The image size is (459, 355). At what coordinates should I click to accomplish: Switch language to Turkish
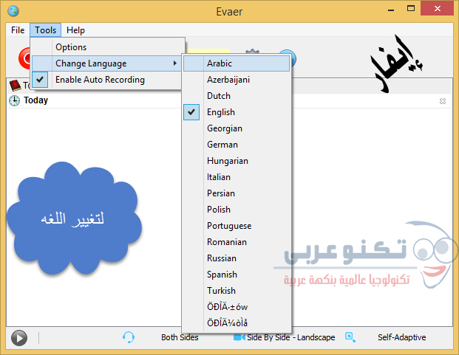coord(237,291)
